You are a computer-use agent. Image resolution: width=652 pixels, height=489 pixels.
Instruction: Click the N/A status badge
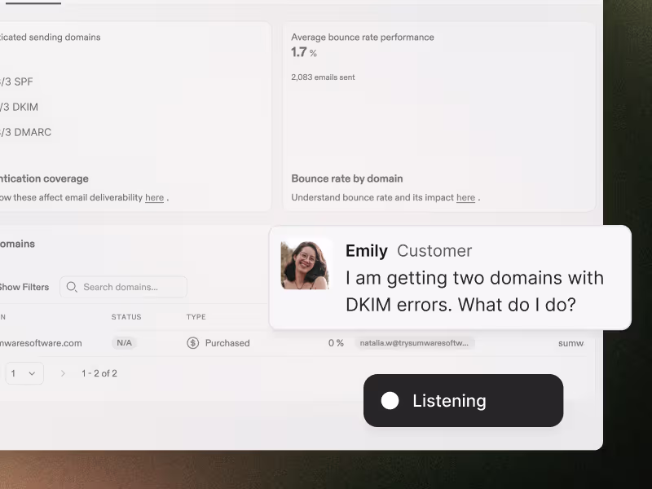point(124,343)
